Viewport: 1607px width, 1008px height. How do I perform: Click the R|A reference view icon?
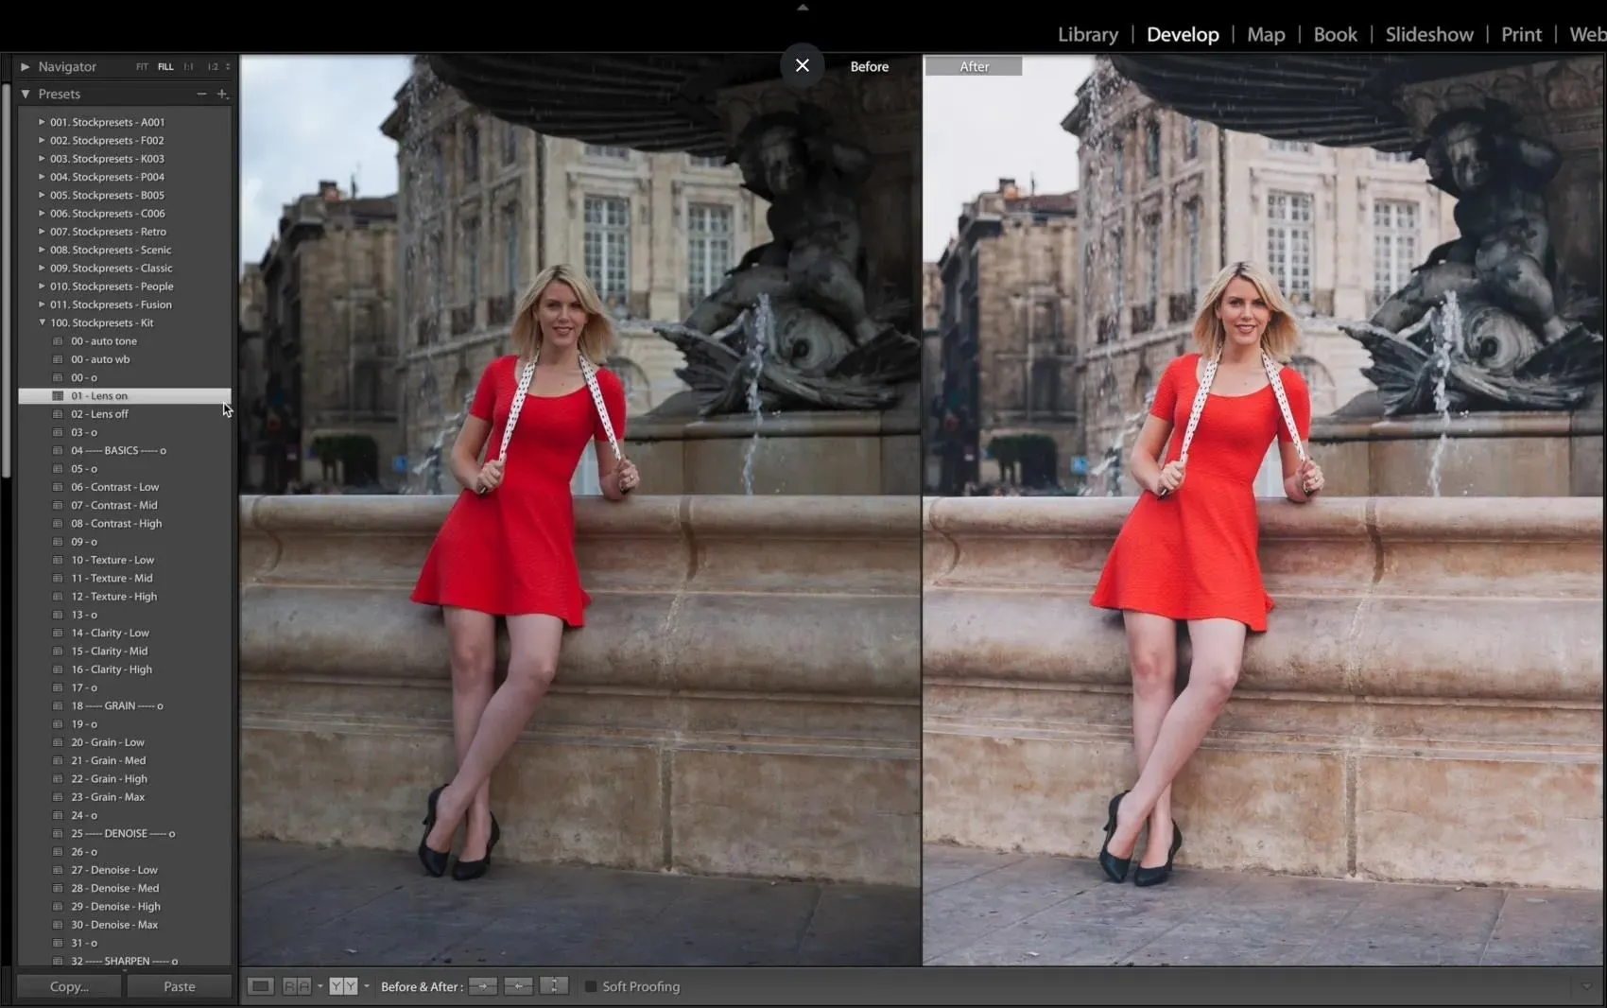[x=297, y=986]
